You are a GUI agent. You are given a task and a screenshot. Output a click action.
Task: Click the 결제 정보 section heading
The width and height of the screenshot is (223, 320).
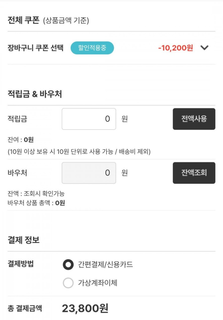[24, 240]
